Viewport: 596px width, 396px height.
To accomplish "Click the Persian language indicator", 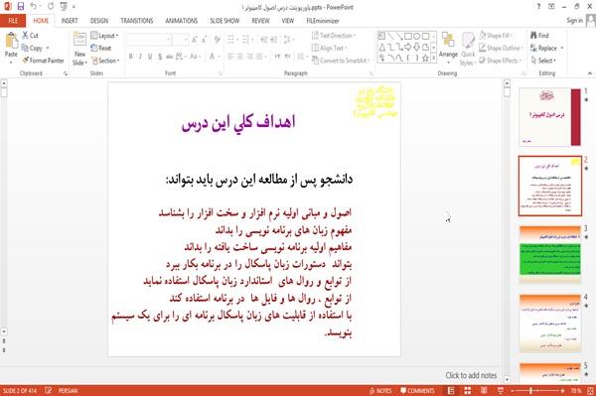I will tap(68, 391).
